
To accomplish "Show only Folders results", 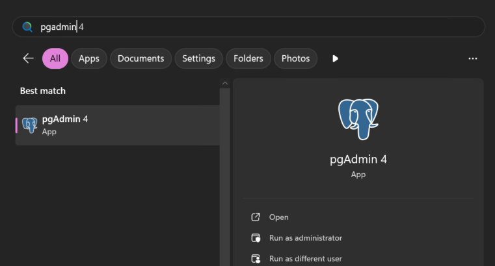I will click(x=248, y=58).
